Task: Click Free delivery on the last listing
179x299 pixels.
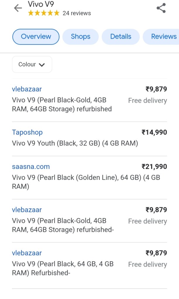Action: click(x=147, y=264)
